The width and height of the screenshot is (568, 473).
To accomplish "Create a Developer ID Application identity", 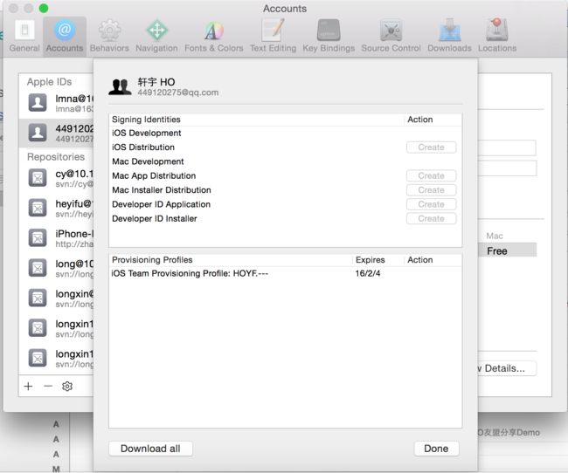I will coord(431,204).
